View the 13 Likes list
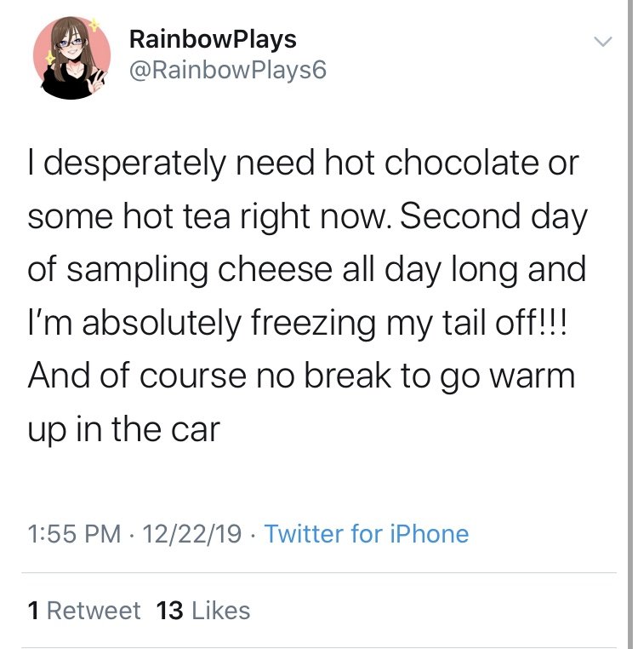Viewport: 638px width, 649px height. [x=203, y=611]
